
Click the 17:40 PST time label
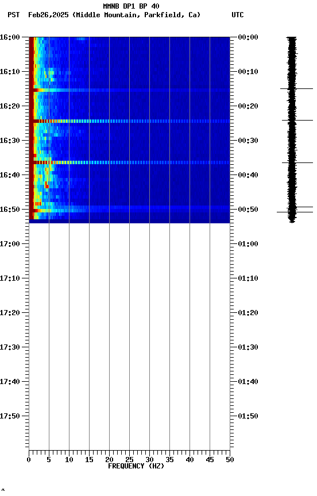coord(10,382)
